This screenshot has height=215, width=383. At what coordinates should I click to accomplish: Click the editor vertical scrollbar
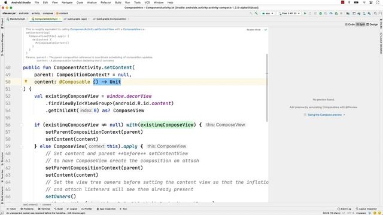click(x=267, y=88)
